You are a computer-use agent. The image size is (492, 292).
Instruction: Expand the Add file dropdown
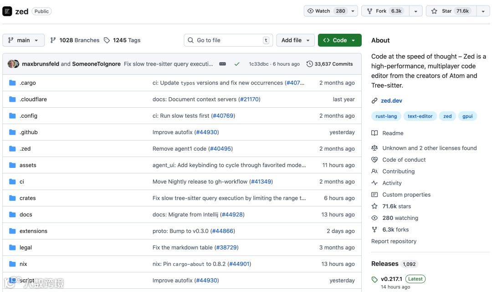[296, 40]
